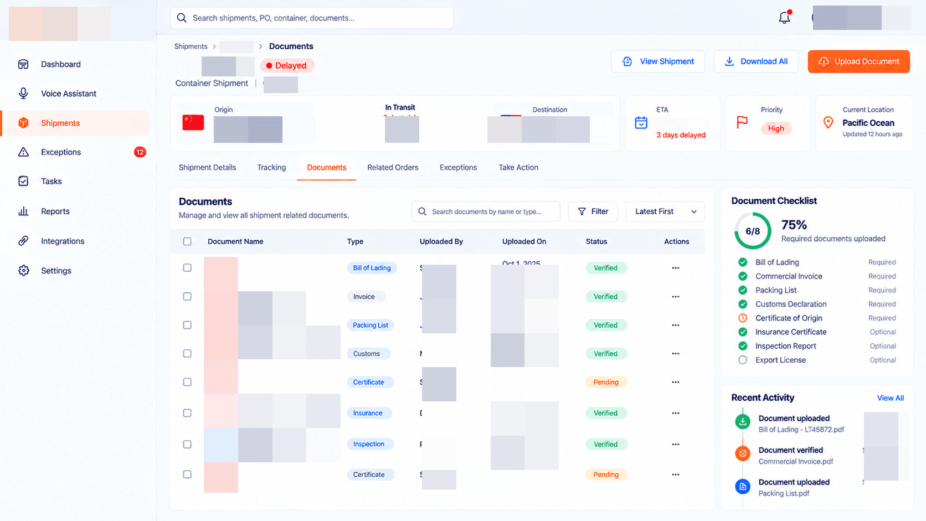The image size is (926, 521).
Task: Open actions menu for Insurance row
Action: (676, 413)
